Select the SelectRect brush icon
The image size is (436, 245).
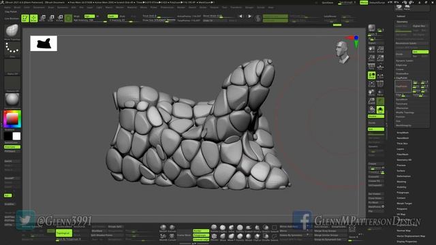275,229
